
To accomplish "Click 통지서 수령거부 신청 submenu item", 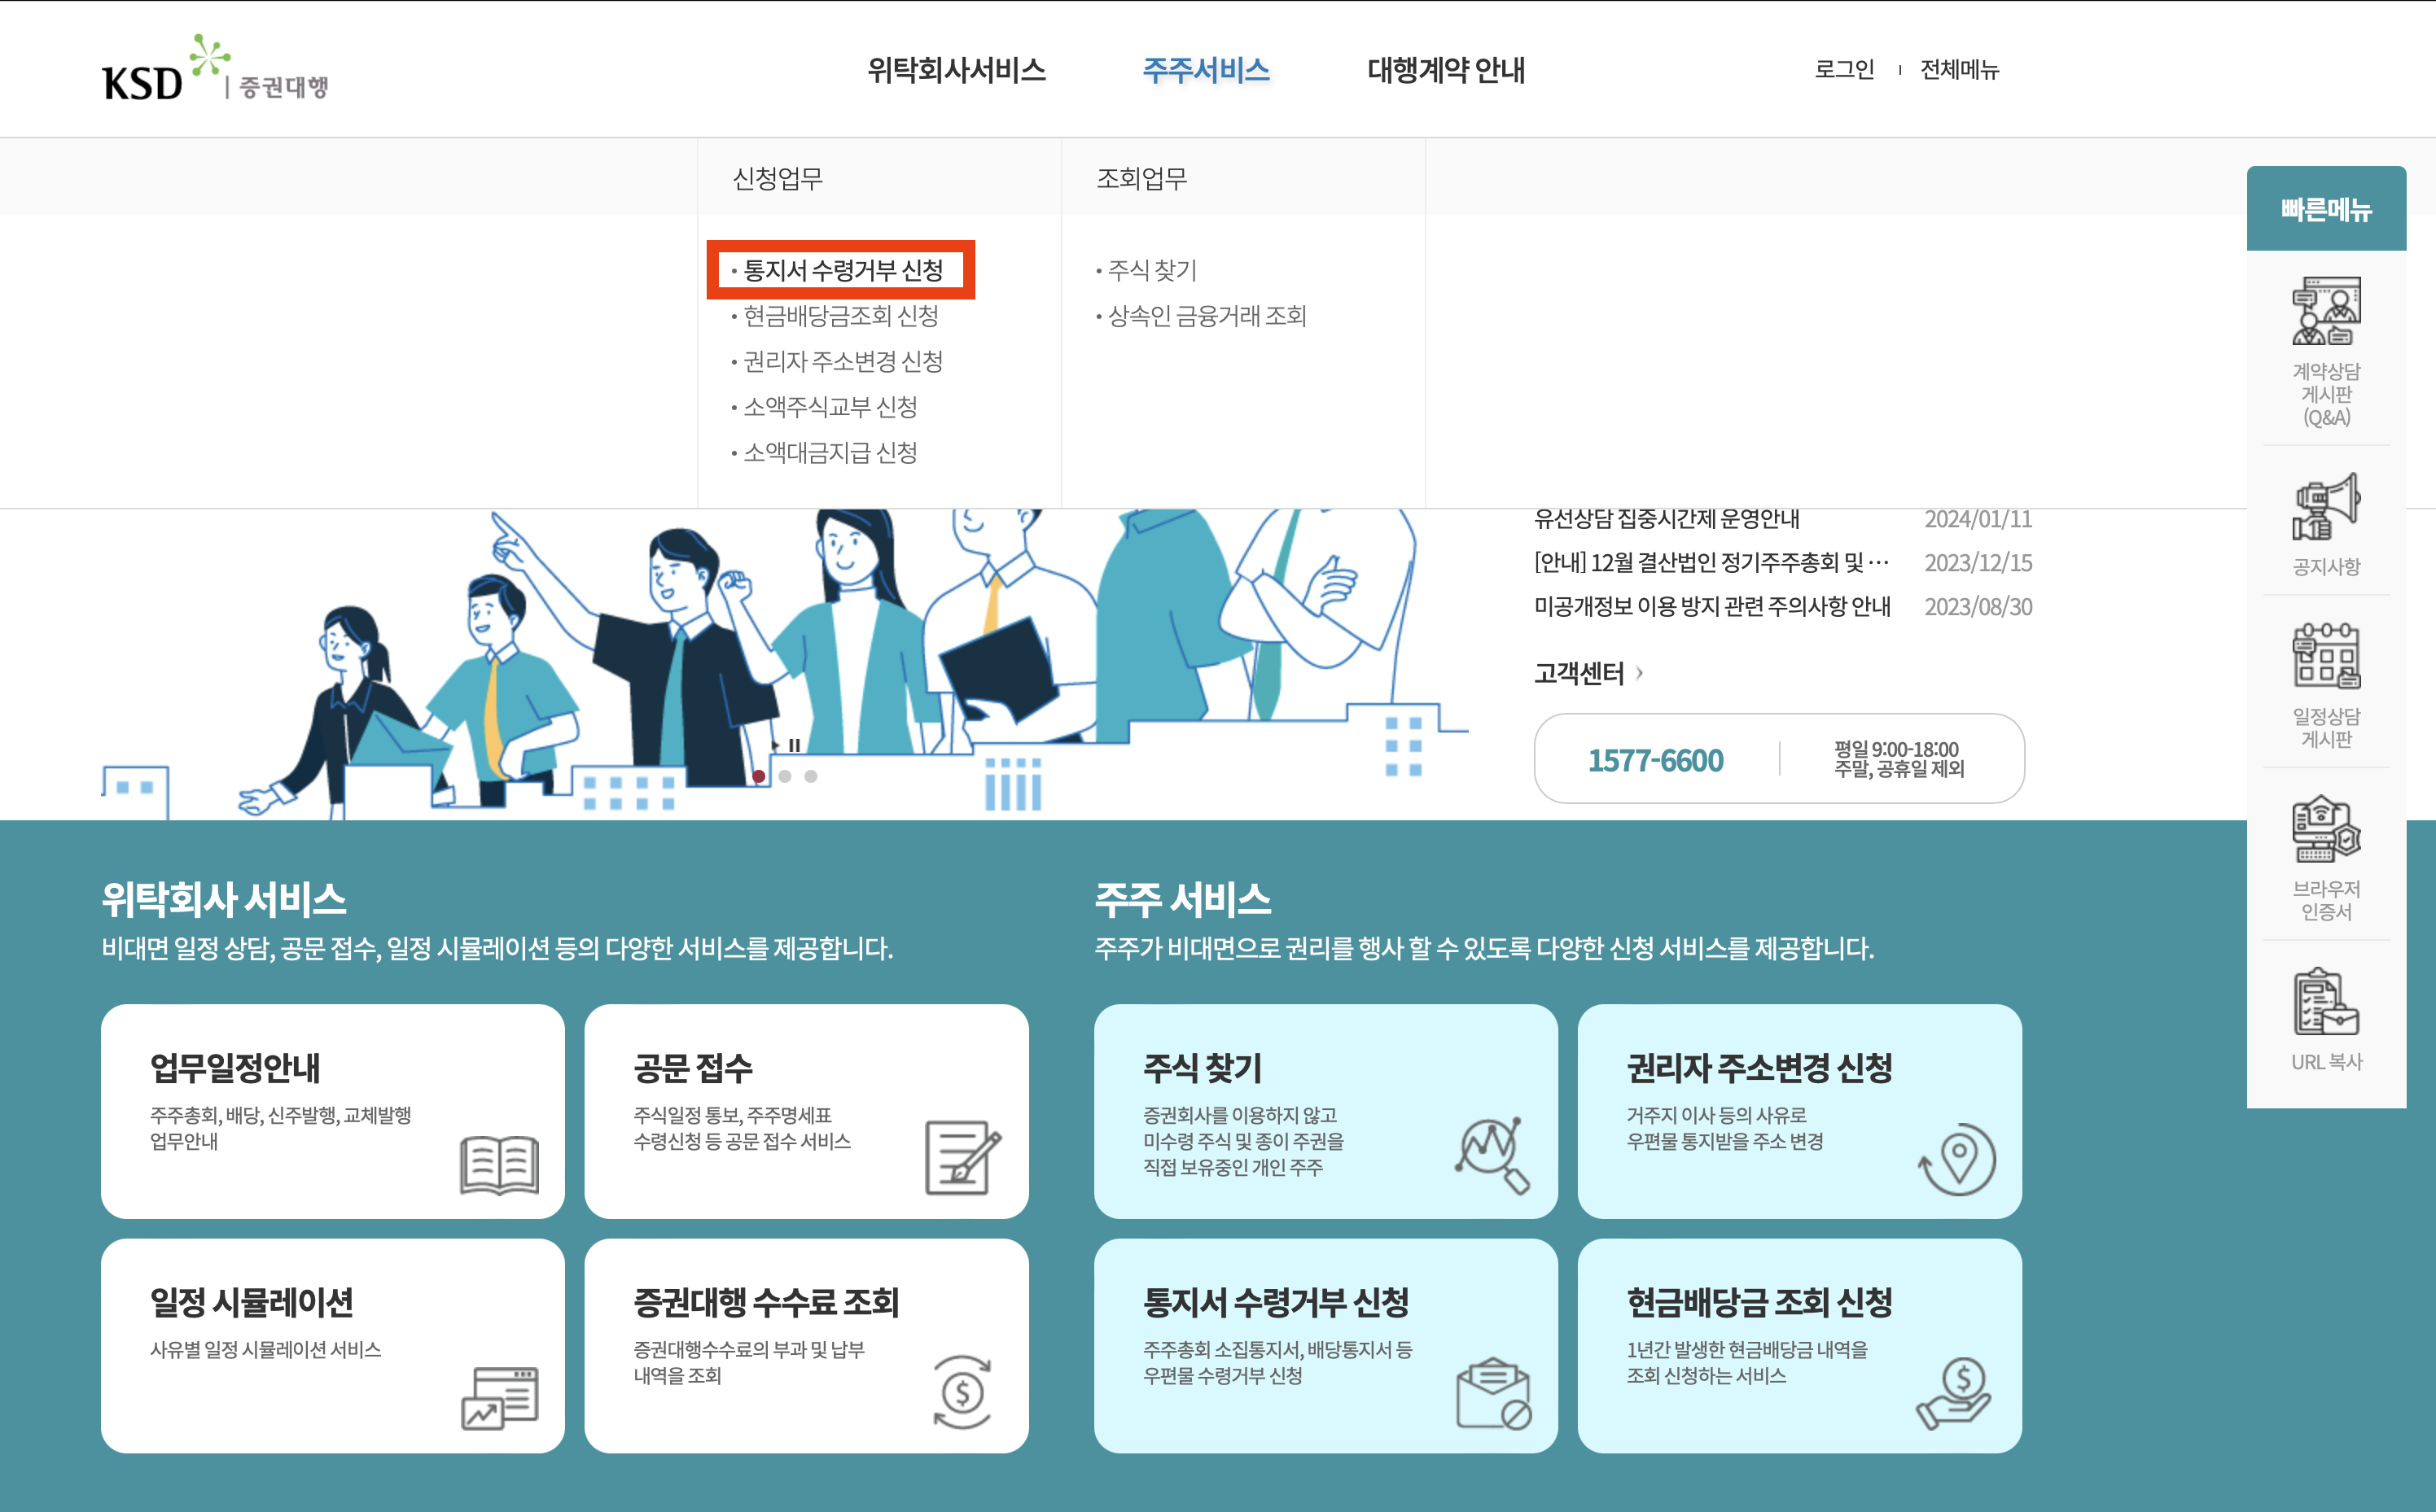I will click(x=843, y=270).
